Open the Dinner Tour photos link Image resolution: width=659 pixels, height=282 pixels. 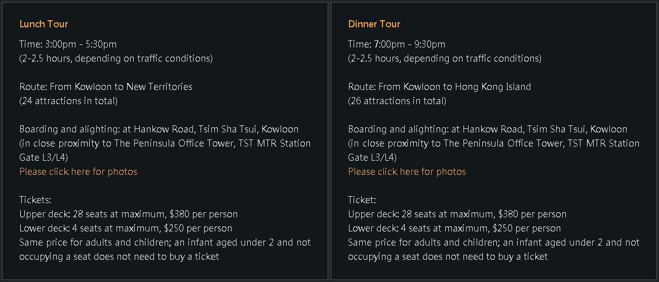(407, 171)
